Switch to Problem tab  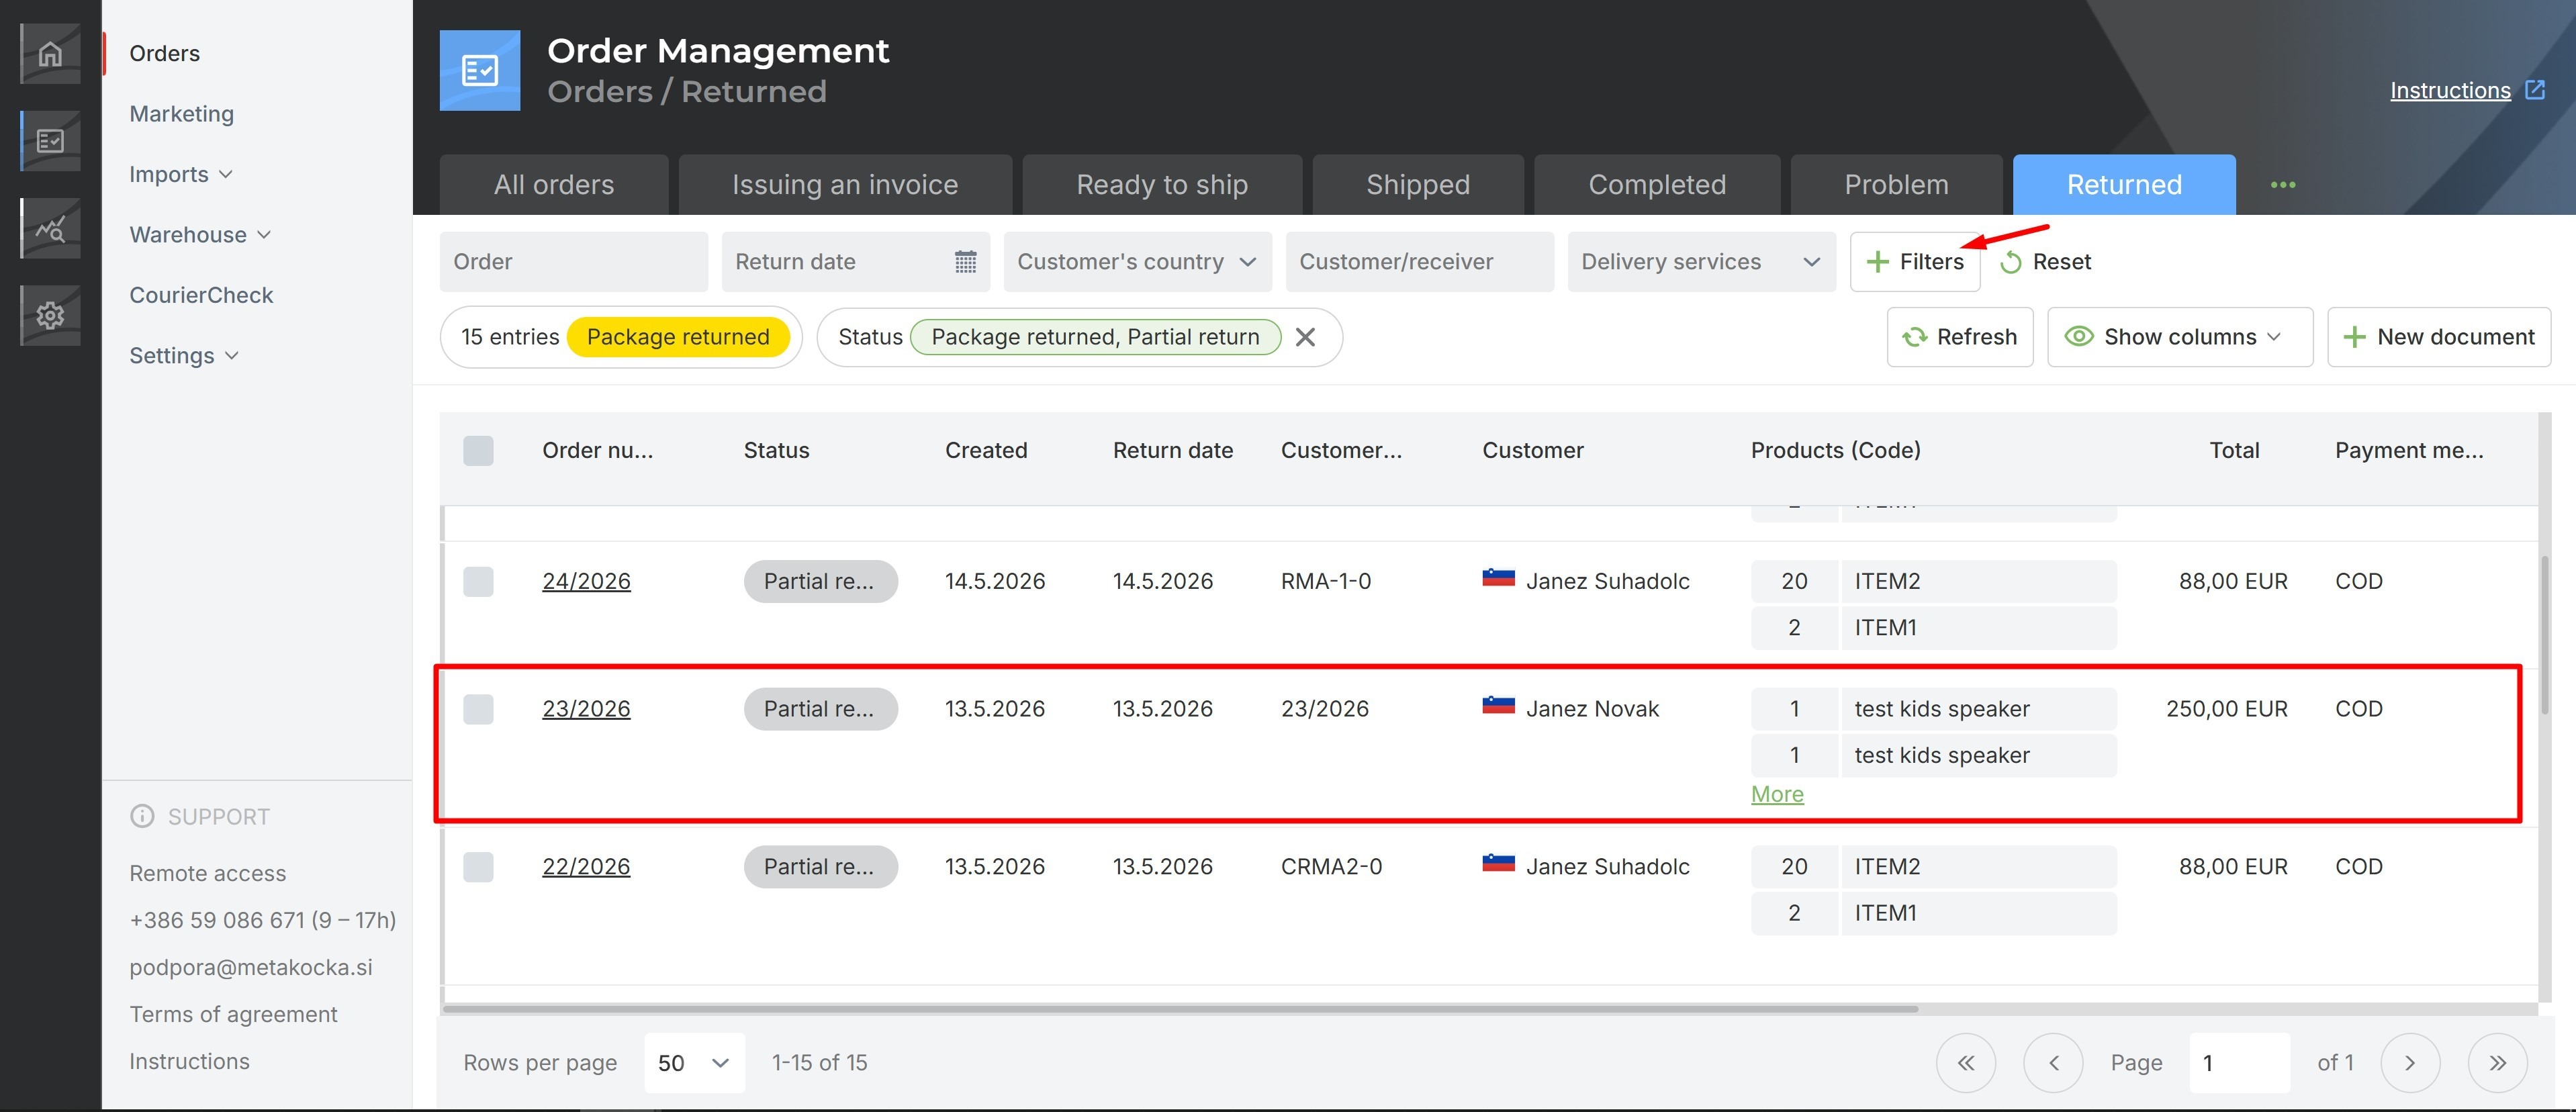pos(1896,185)
